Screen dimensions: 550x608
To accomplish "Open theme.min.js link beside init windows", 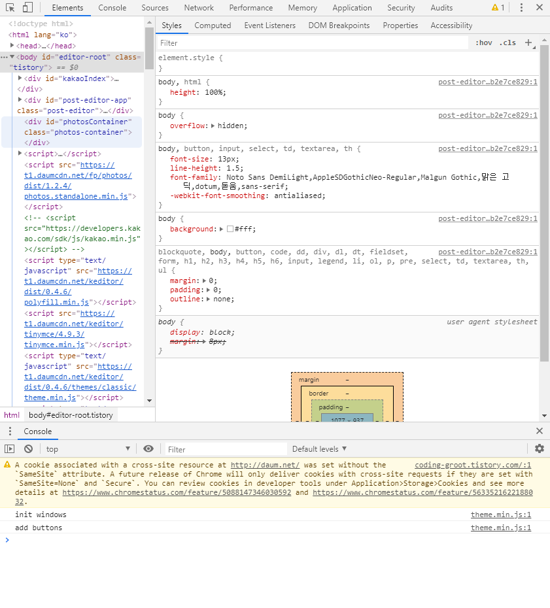I will pos(501,515).
